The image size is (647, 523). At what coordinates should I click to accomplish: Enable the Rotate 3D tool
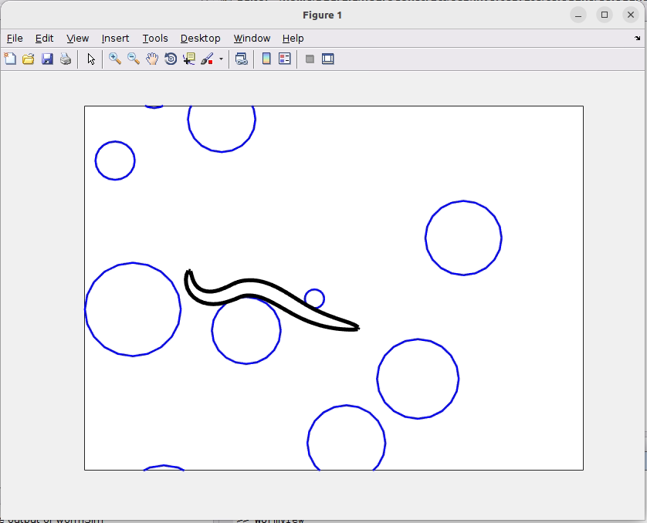point(171,59)
